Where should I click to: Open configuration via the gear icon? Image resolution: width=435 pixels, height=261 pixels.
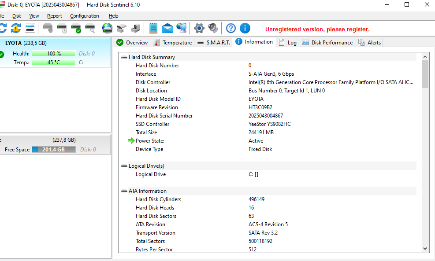pos(199,29)
